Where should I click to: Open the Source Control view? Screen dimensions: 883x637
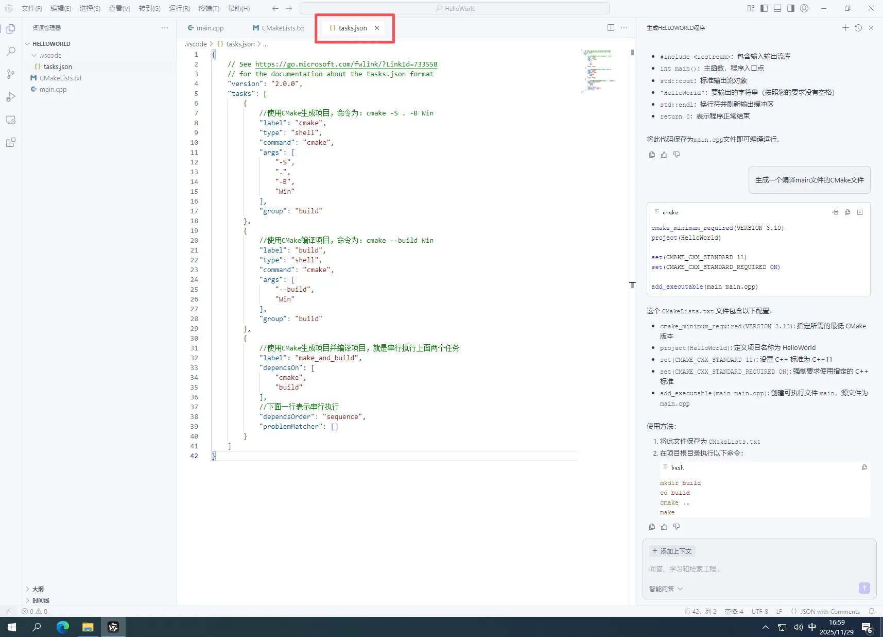point(11,74)
